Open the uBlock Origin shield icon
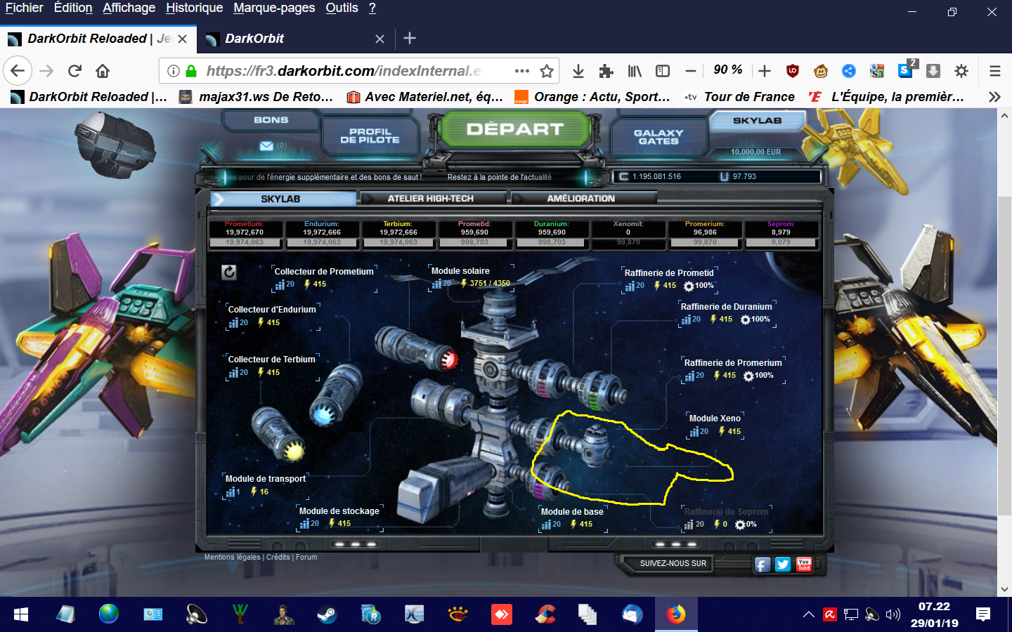Viewport: 1012px width, 632px height. 793,71
